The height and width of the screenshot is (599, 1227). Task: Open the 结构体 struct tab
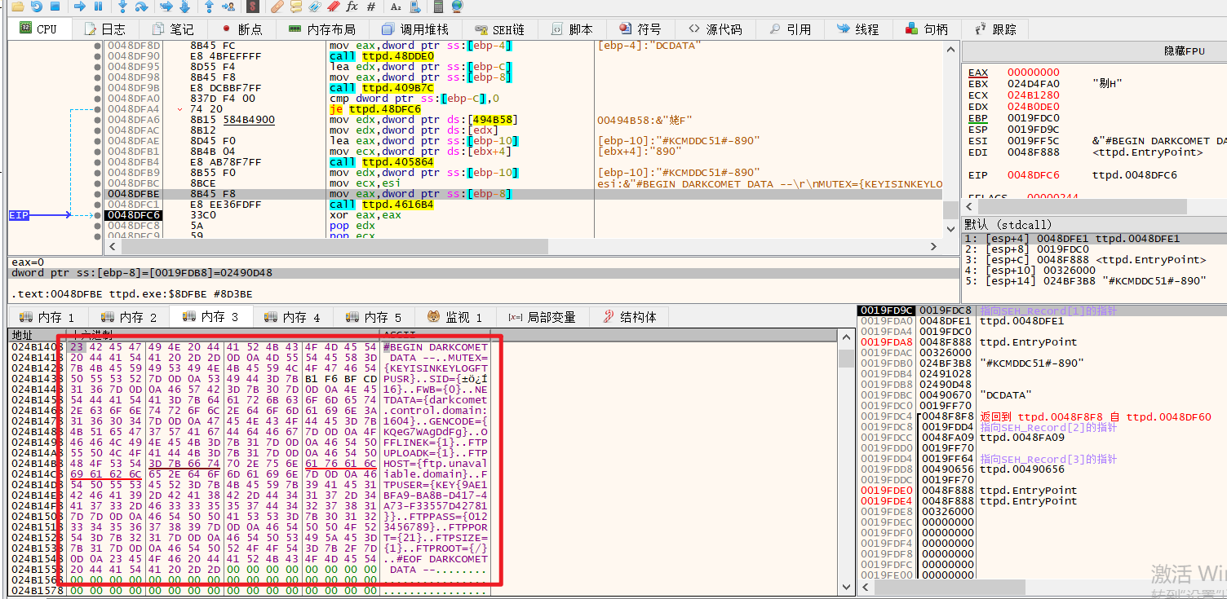(x=629, y=317)
